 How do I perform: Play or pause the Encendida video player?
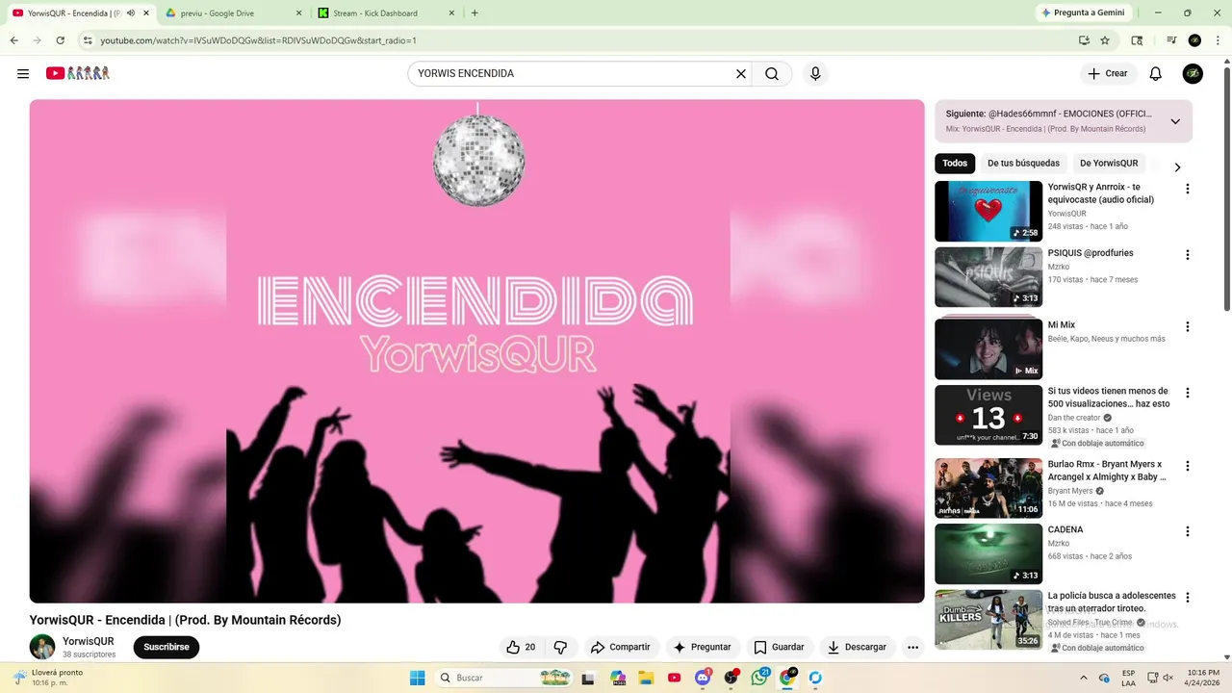click(476, 351)
